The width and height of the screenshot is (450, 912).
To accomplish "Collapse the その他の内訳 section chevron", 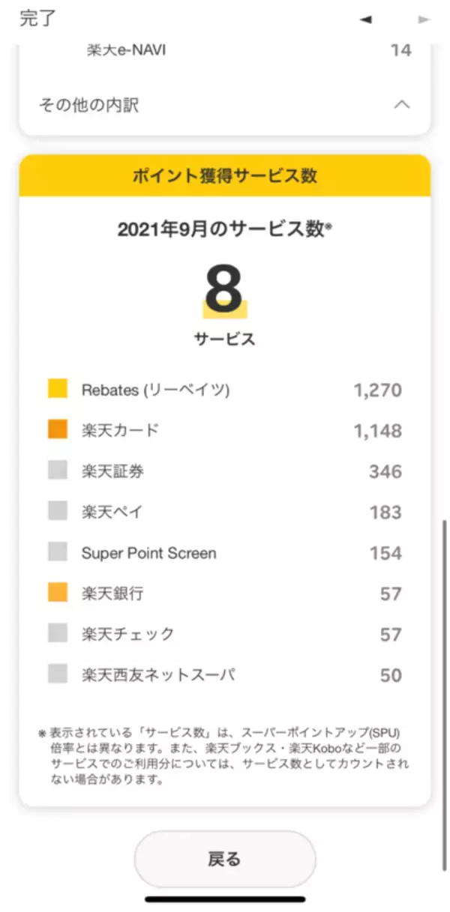I will [402, 105].
